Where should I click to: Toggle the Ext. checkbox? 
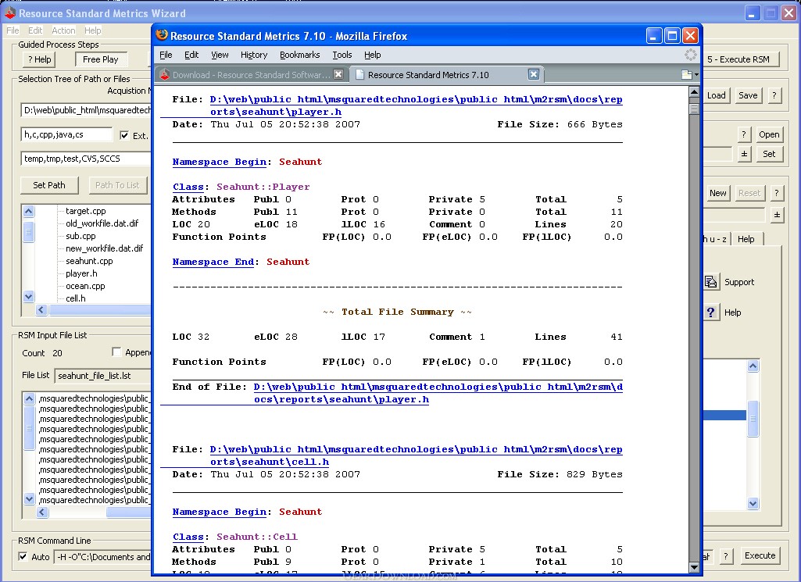(x=124, y=135)
